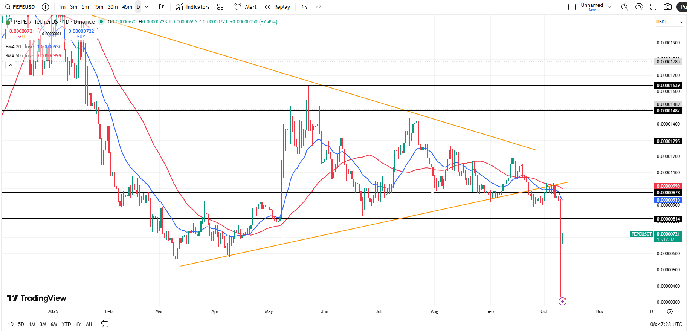
Task: Switch to the YTD date range
Action: point(66,324)
